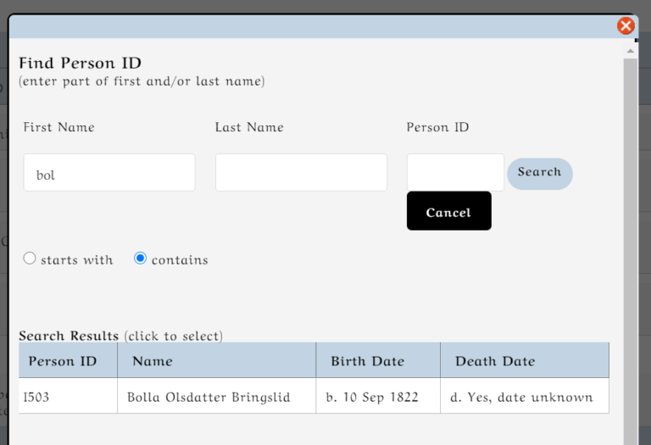
Task: Select the 'starts with' radio button
Action: coord(30,259)
